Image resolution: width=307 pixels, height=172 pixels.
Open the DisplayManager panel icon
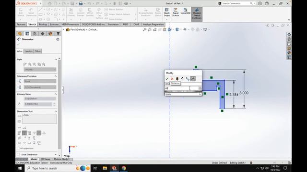click(x=50, y=34)
